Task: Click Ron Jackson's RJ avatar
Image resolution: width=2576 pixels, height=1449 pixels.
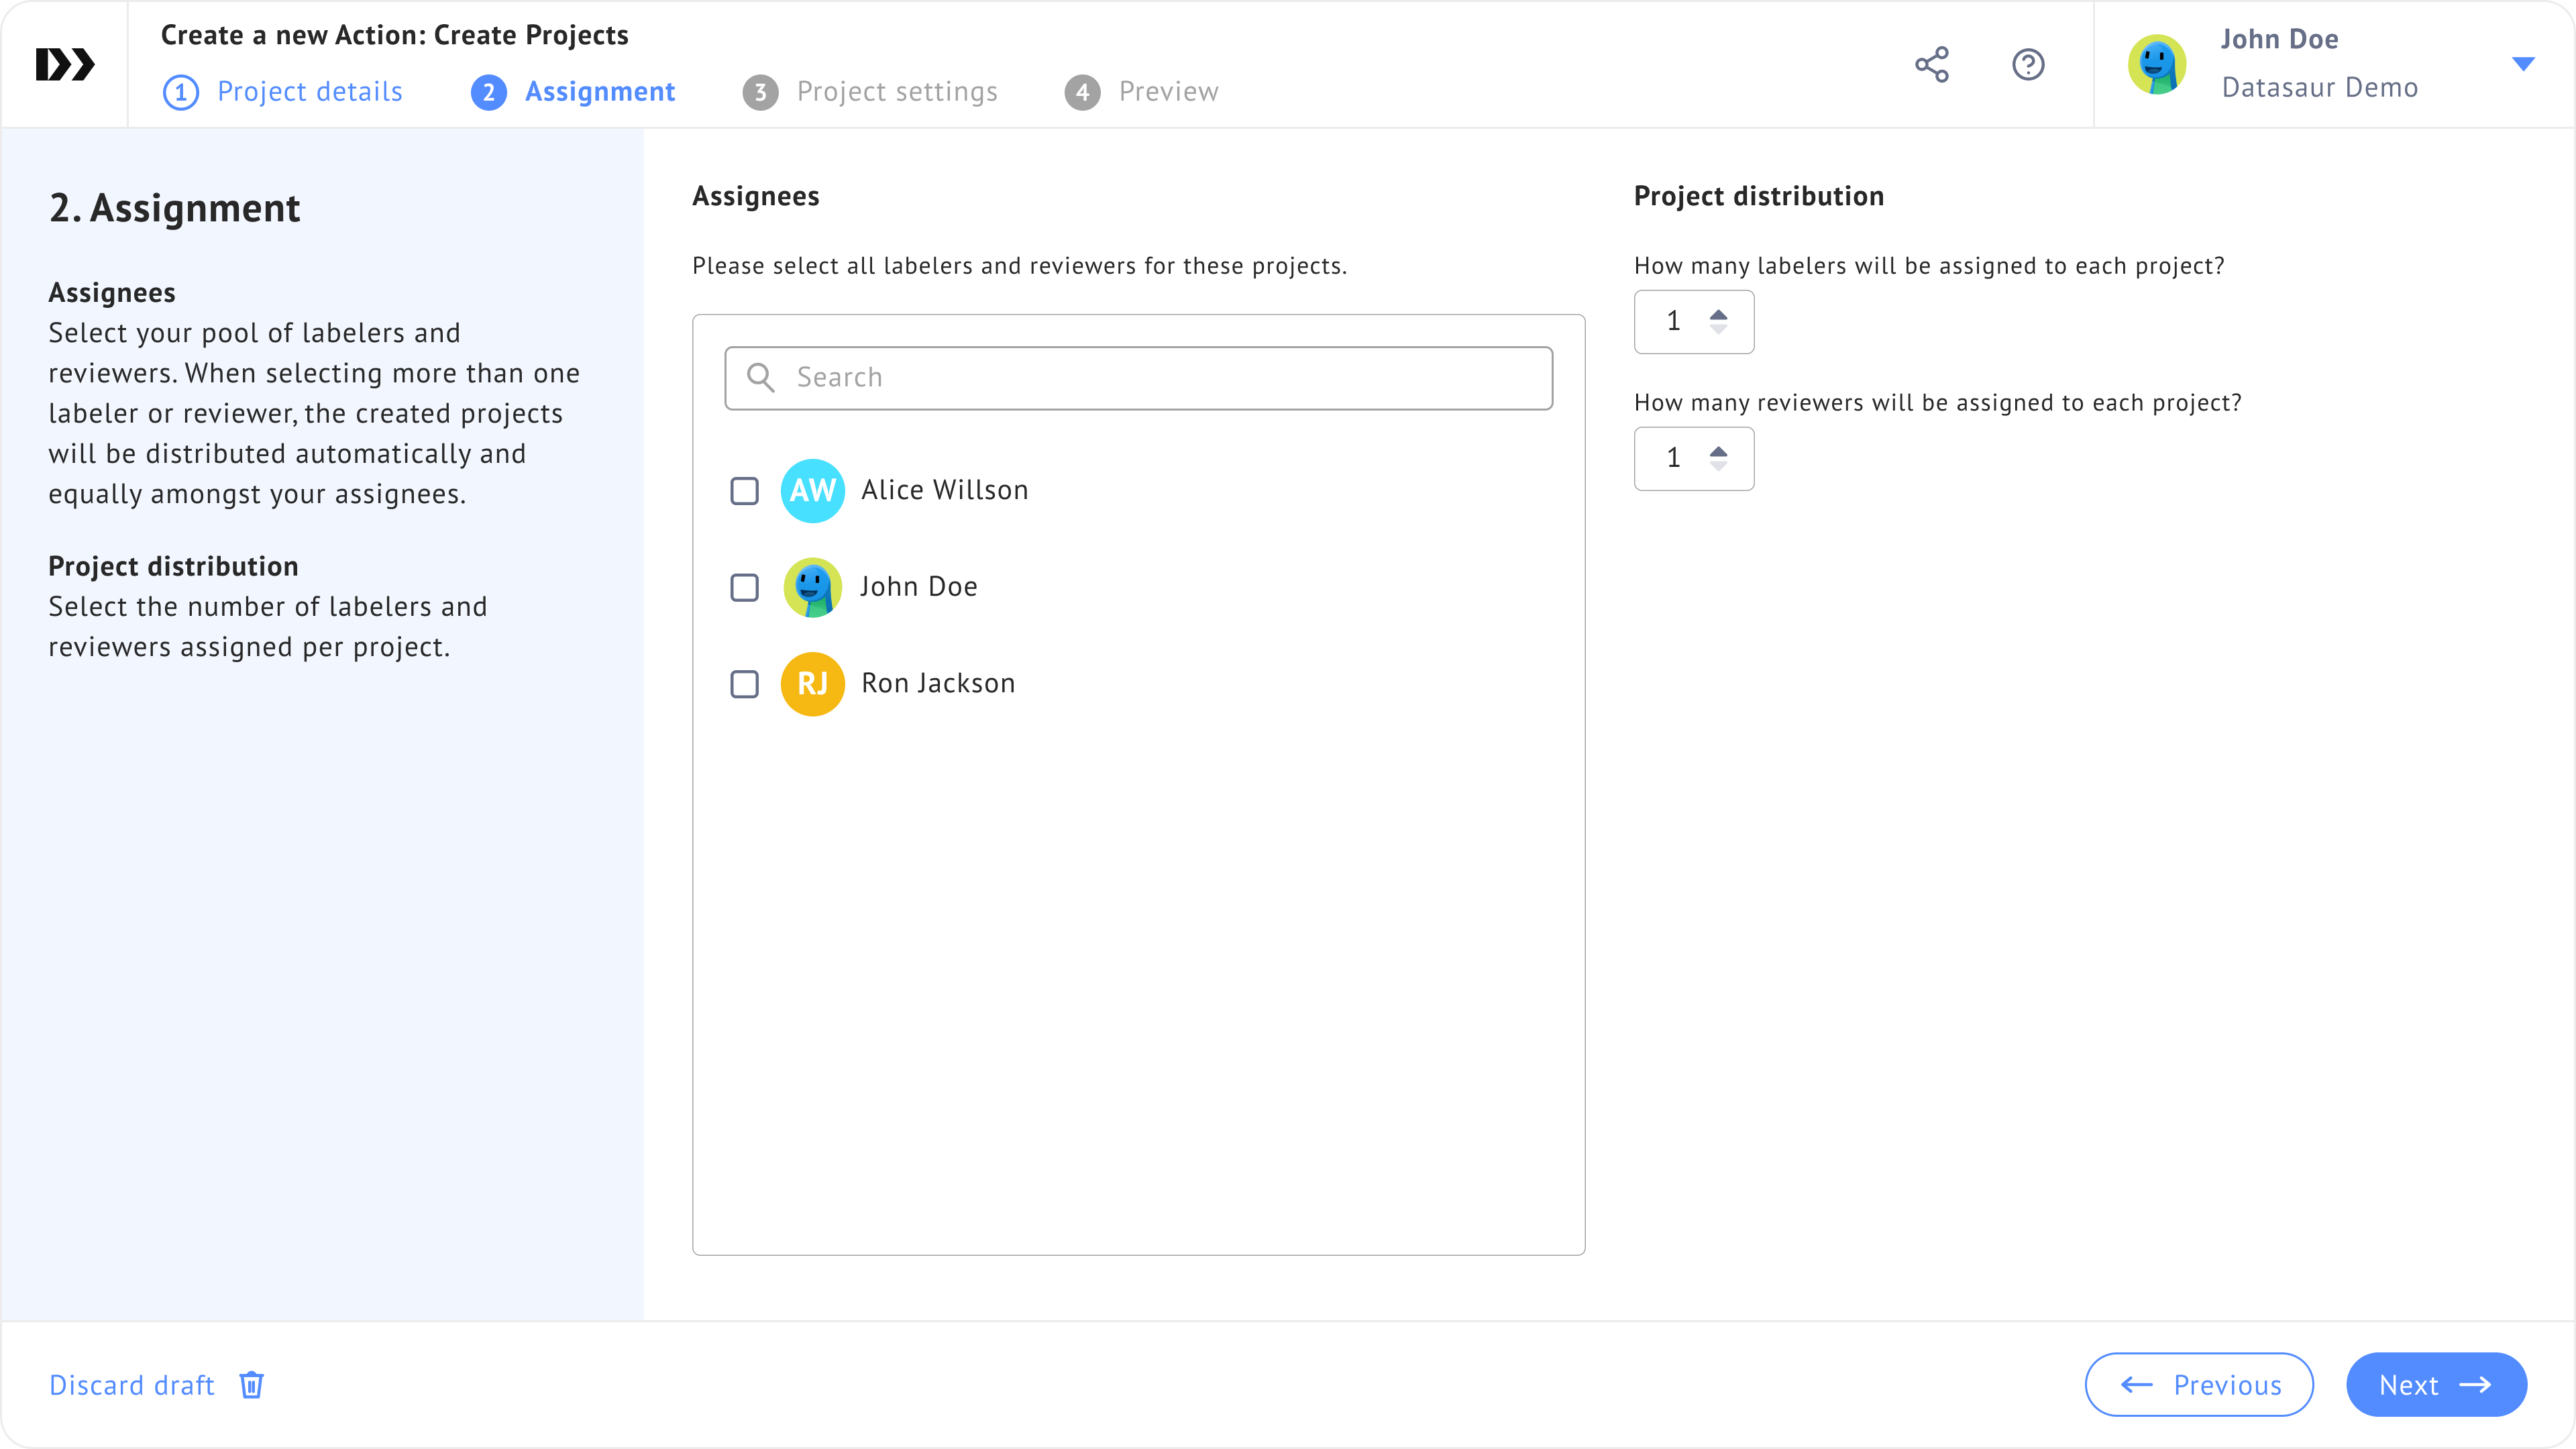Action: pyautogui.click(x=812, y=683)
